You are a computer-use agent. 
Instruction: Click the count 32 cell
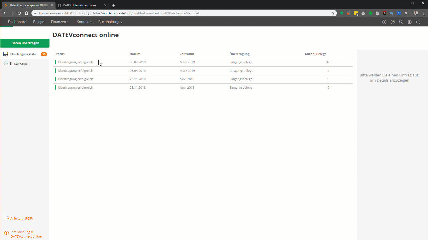[x=328, y=62]
